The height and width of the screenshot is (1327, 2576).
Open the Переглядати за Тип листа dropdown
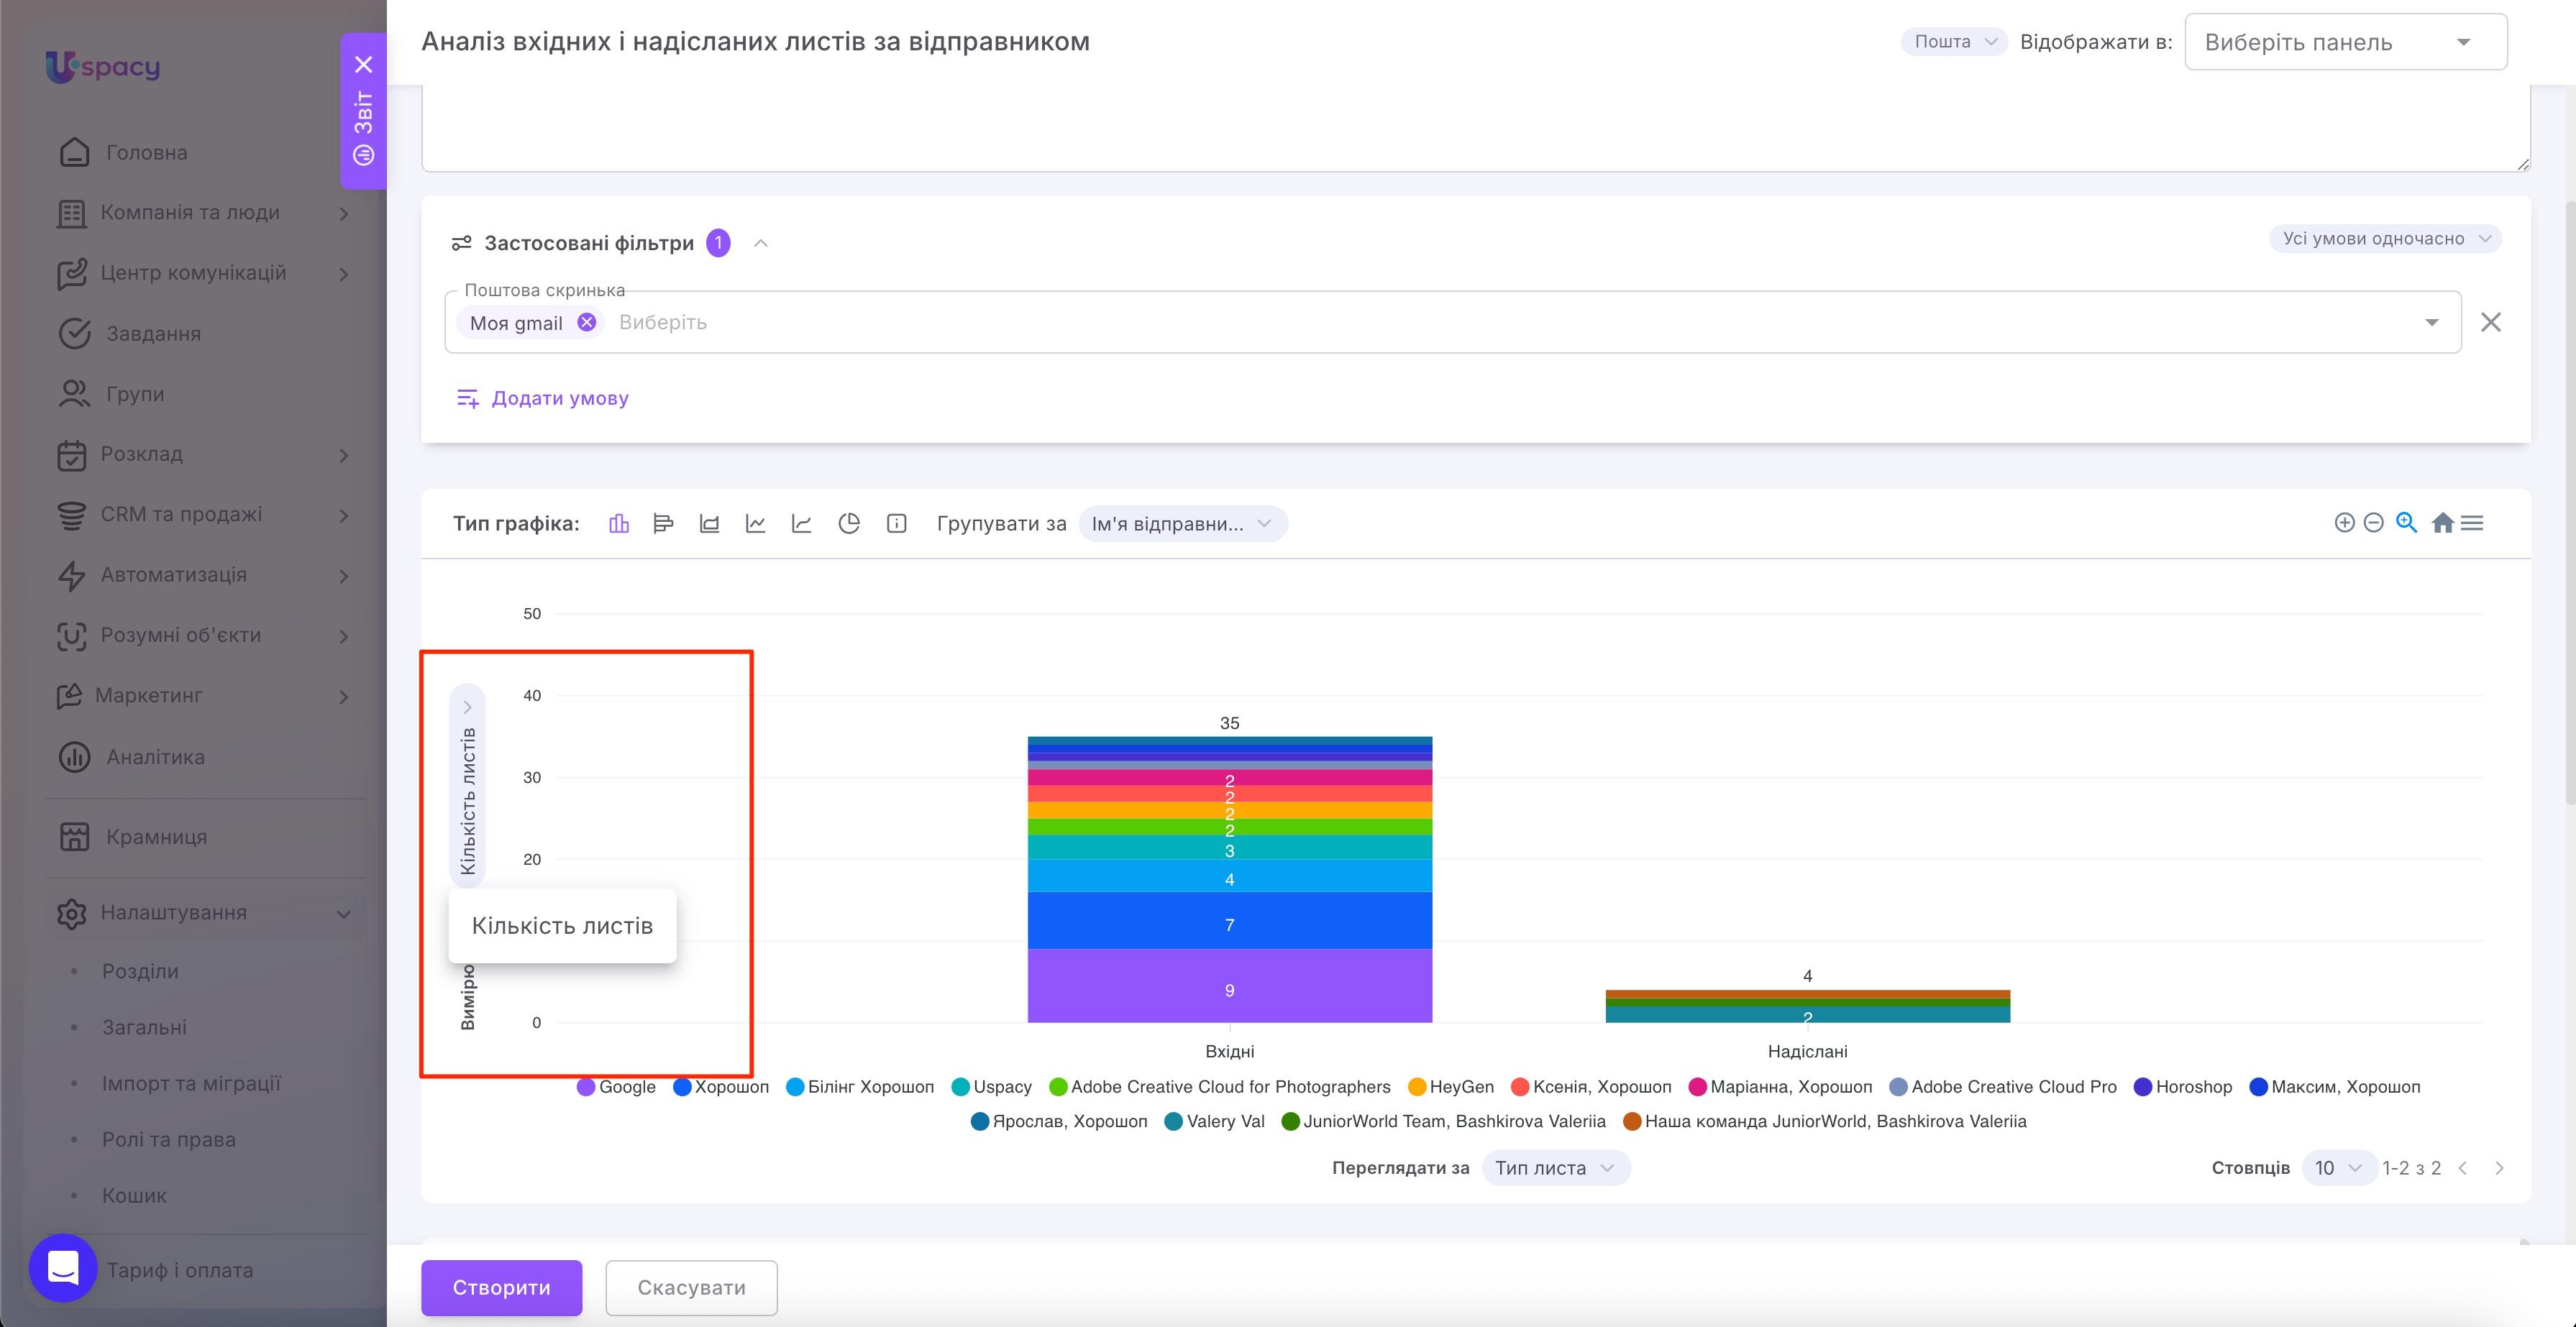click(x=1555, y=1168)
